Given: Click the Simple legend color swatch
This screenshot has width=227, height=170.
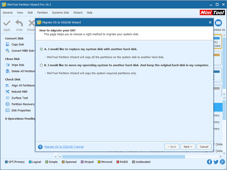Looking at the screenshot, I should (x=47, y=162).
